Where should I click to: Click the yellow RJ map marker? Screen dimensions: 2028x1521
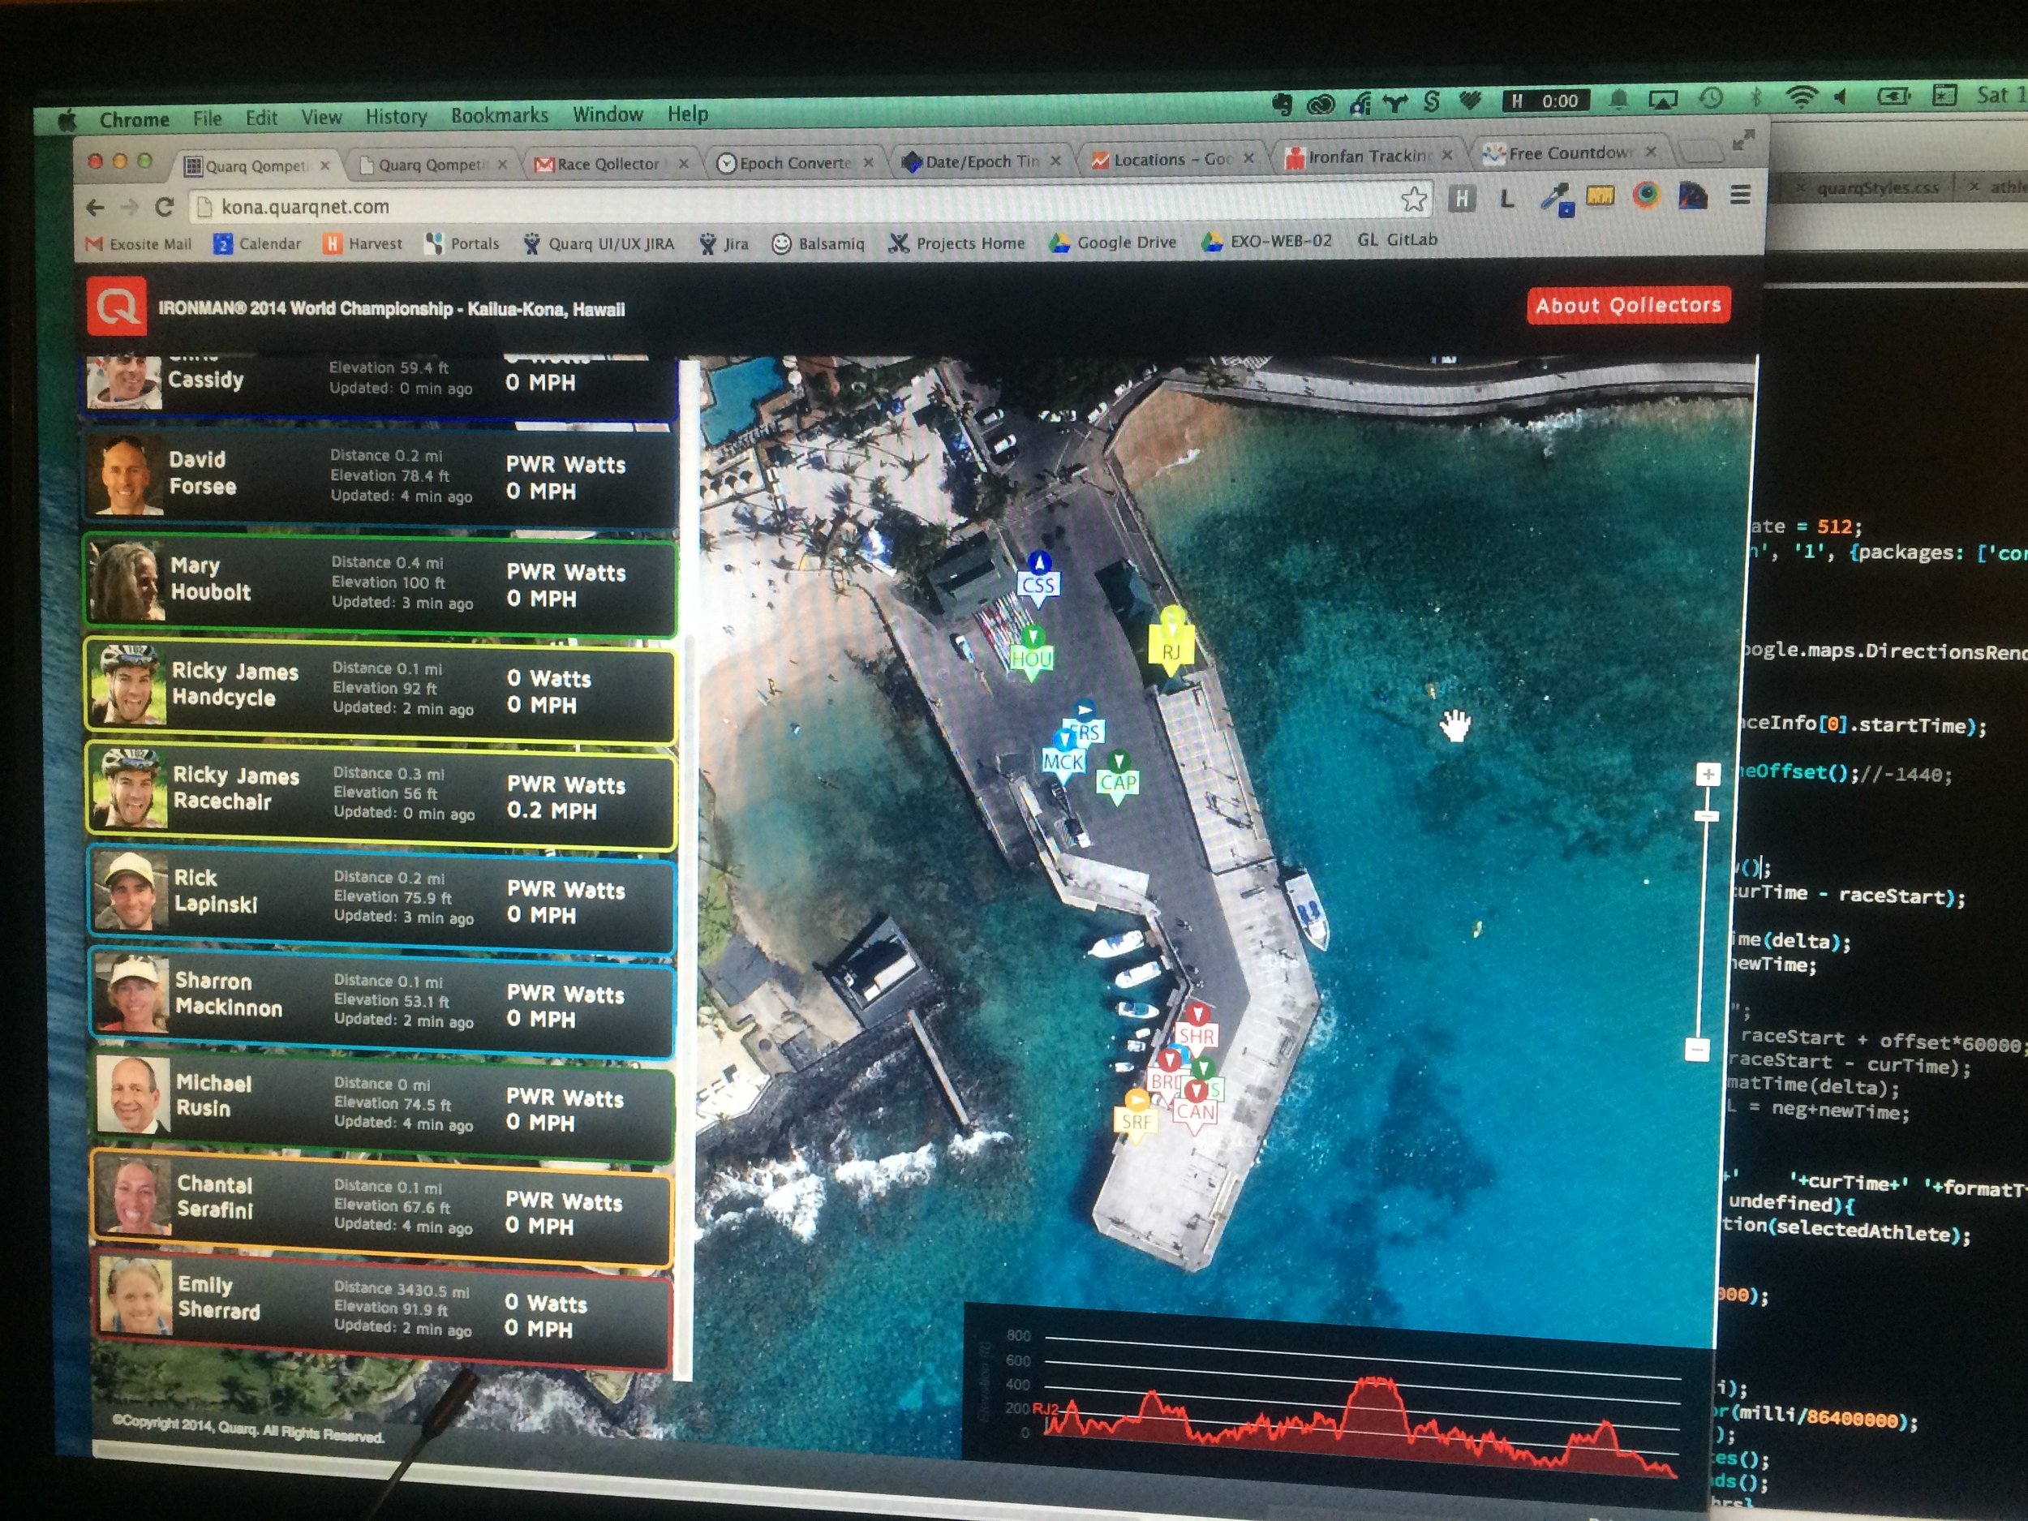[x=1171, y=650]
